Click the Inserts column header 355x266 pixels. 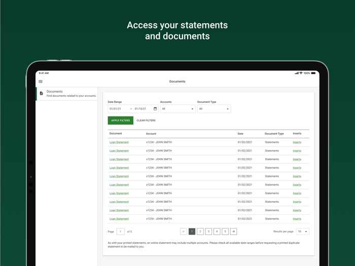click(297, 133)
